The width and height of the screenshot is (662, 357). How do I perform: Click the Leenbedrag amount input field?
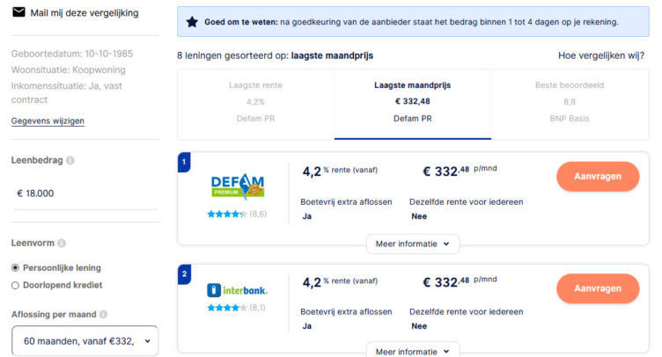pos(85,193)
